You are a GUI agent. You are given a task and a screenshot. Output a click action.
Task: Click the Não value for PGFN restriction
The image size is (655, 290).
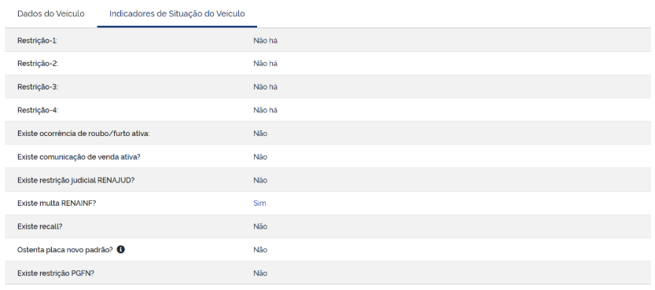tap(260, 273)
